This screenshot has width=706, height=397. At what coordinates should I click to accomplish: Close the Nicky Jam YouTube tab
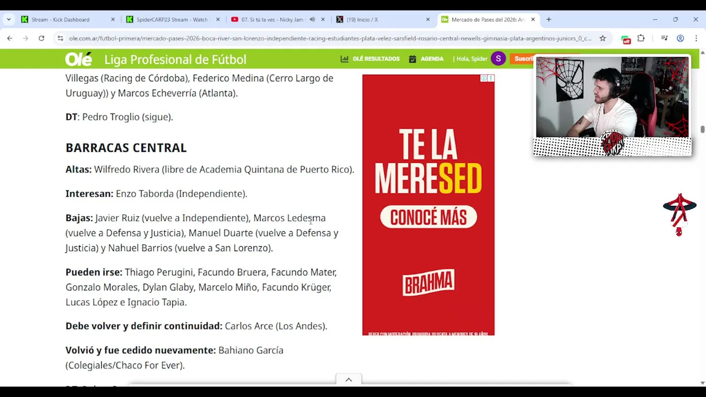[323, 19]
